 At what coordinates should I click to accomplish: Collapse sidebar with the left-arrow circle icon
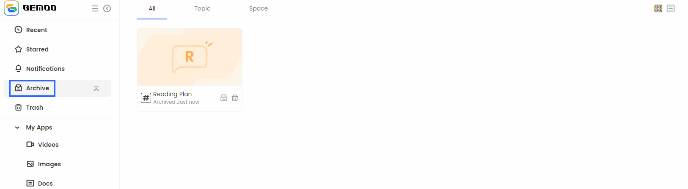click(107, 8)
